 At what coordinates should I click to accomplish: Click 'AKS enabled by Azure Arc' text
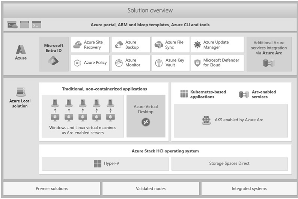point(239,120)
